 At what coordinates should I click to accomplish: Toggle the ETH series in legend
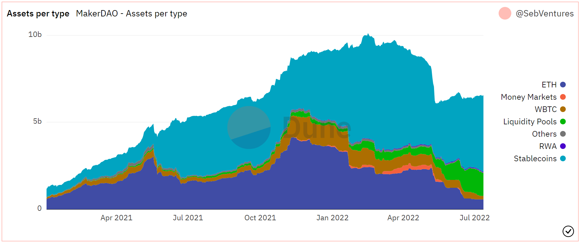(x=549, y=85)
